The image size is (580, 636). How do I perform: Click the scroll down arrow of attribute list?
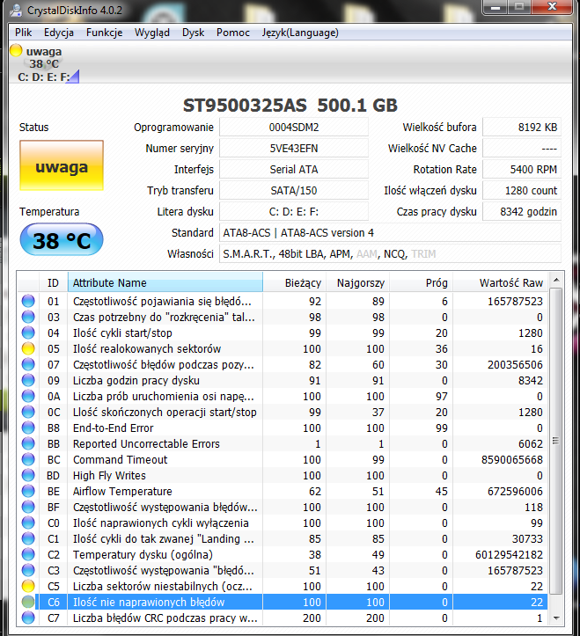(x=556, y=618)
